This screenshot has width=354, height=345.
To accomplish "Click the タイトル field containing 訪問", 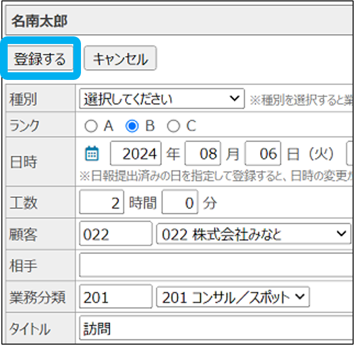I will (216, 329).
